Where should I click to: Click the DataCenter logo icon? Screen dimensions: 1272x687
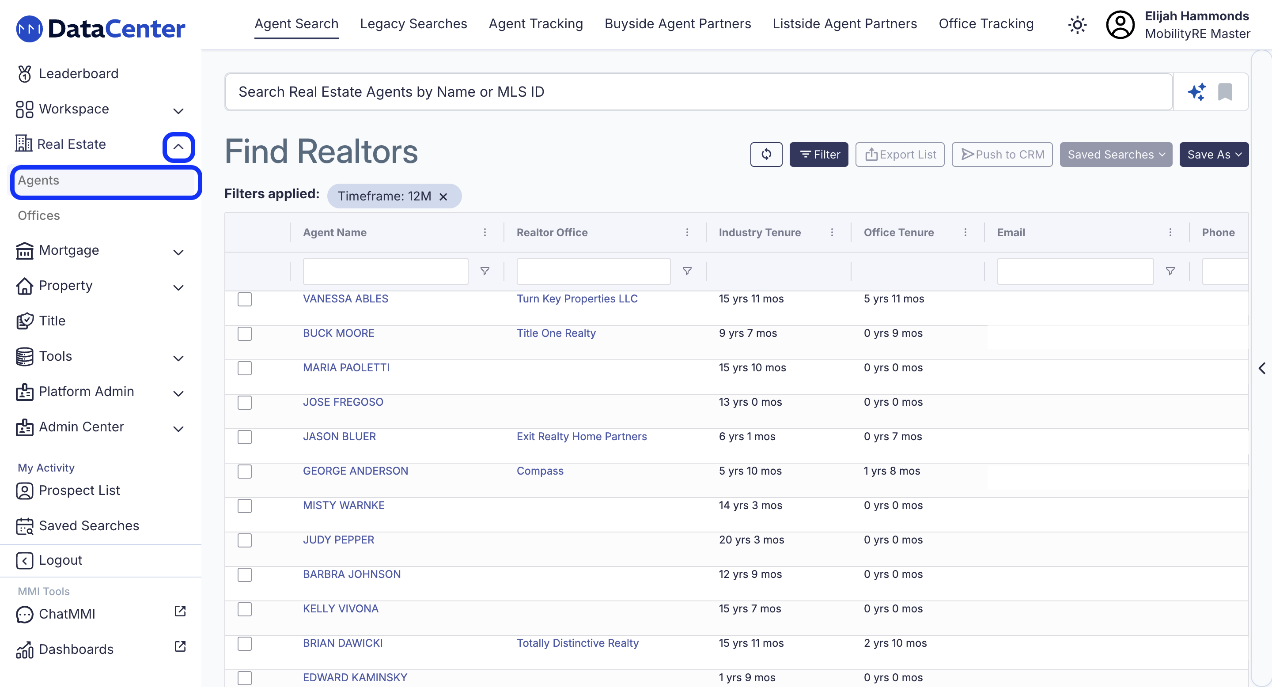(x=29, y=29)
